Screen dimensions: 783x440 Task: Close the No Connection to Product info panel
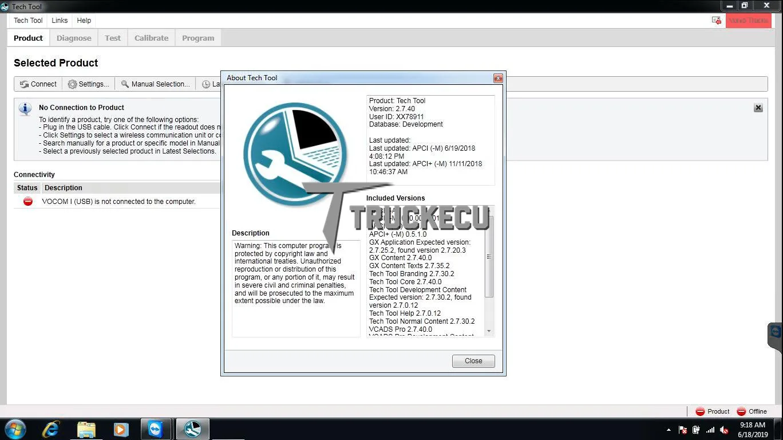point(758,108)
